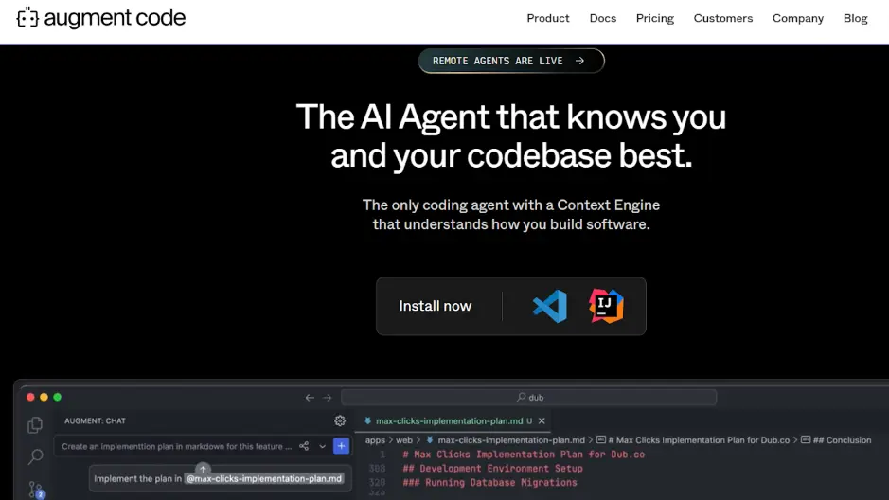The width and height of the screenshot is (889, 500).
Task: Open Augment chat settings gear
Action: click(x=340, y=420)
